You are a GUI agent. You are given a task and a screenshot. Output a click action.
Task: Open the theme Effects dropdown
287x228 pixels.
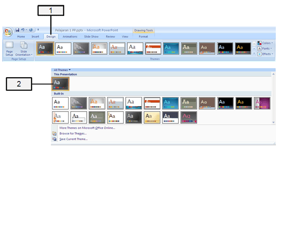click(265, 54)
